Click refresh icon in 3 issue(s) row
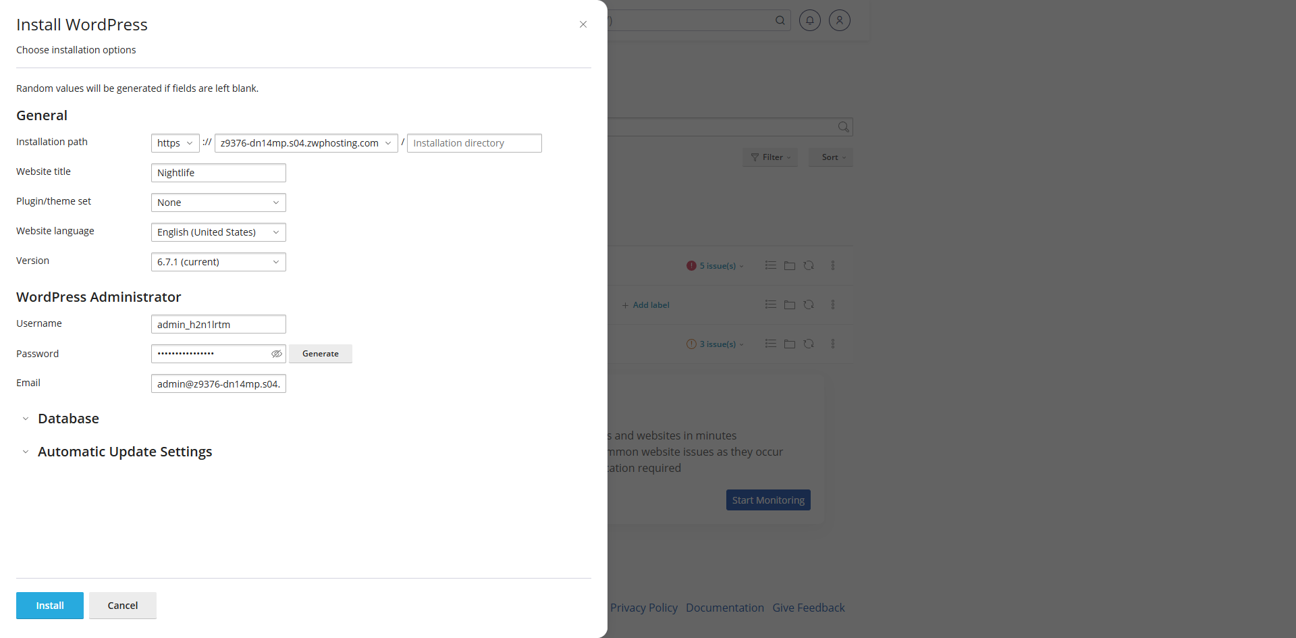The image size is (1296, 638). click(809, 344)
